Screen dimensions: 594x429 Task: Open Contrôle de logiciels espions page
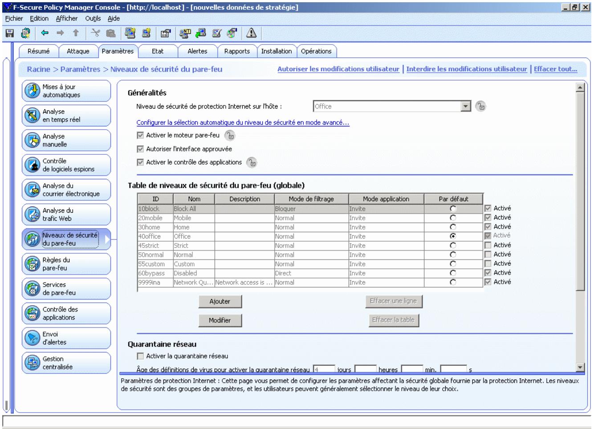66,165
